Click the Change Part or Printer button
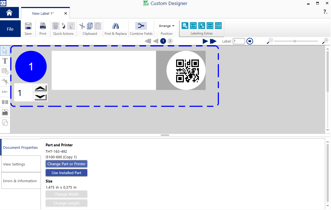 pos(66,164)
